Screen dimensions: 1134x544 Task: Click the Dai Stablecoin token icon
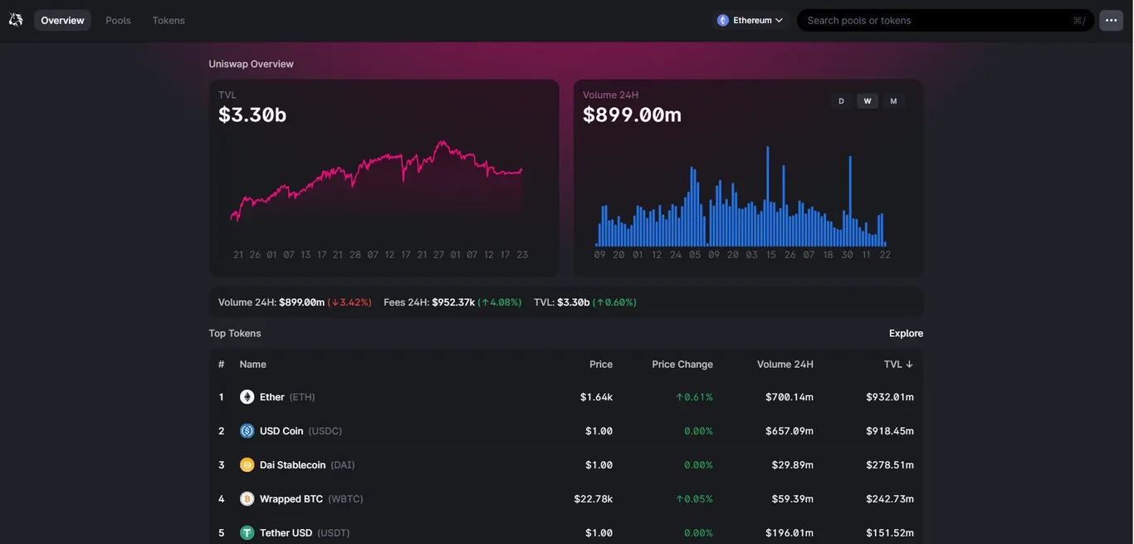point(247,465)
